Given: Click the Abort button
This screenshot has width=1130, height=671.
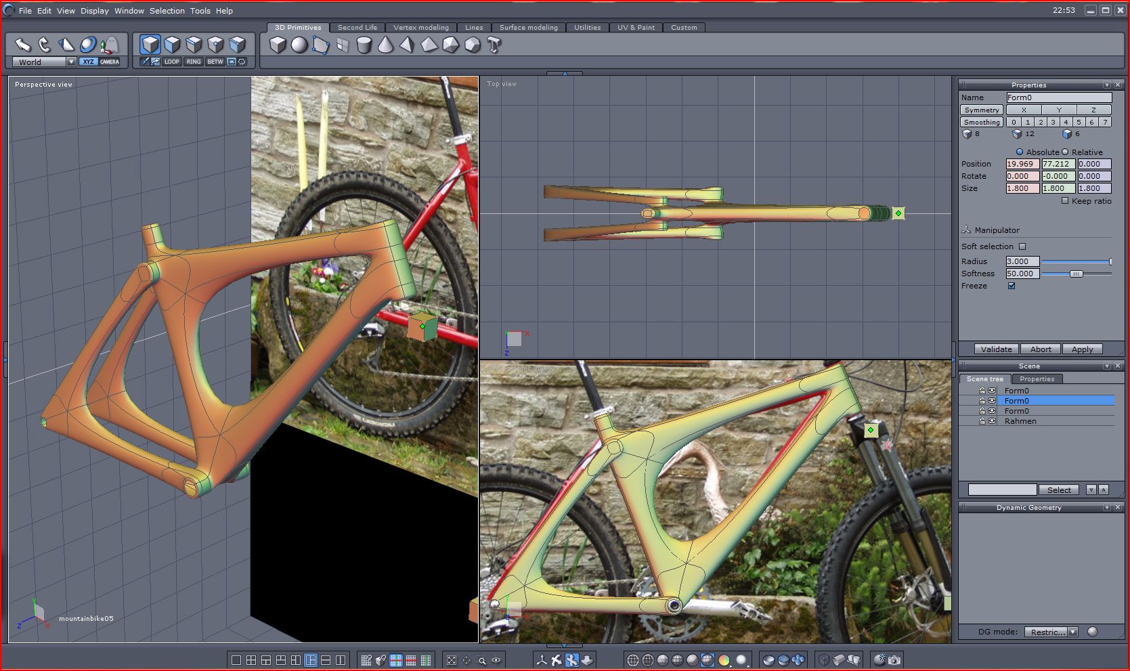Looking at the screenshot, I should pyautogui.click(x=1041, y=349).
